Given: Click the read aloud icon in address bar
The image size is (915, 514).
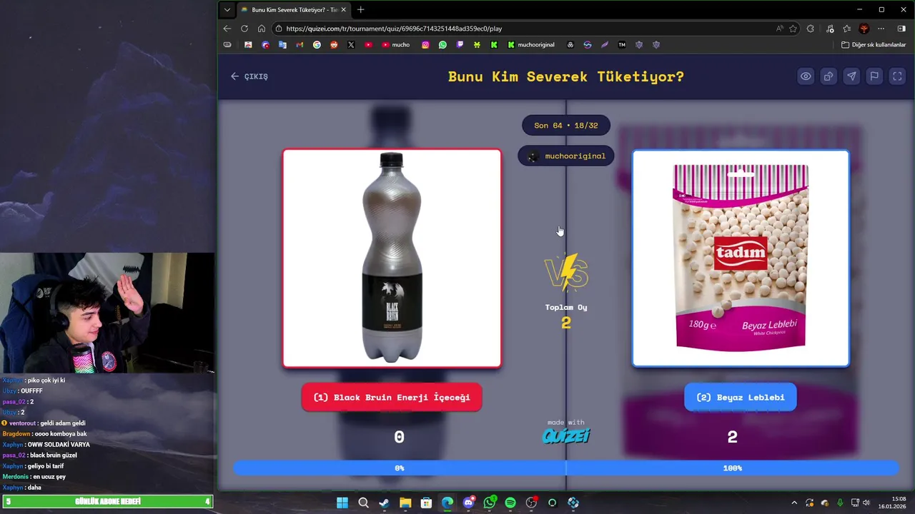Looking at the screenshot, I should coord(779,29).
